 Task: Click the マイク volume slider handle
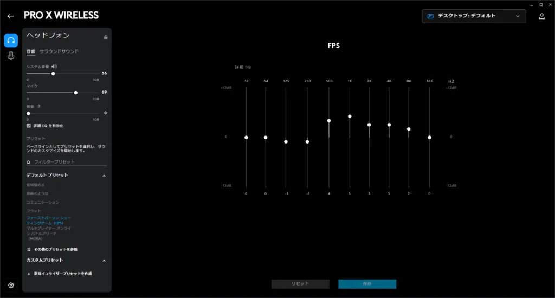[x=76, y=93]
